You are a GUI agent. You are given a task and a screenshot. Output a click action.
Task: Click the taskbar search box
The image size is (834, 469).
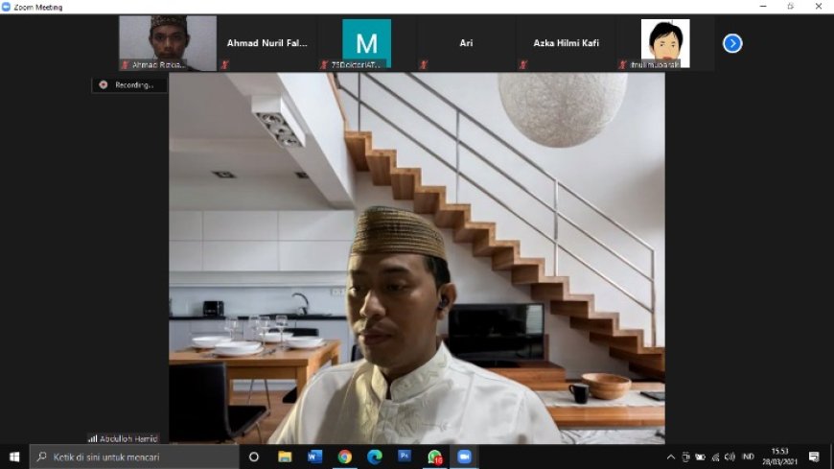134,457
